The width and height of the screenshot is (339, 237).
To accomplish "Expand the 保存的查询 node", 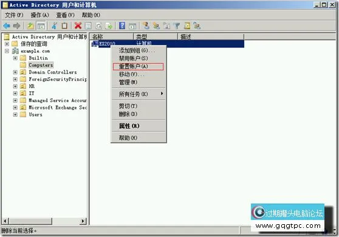I will coord(7,44).
